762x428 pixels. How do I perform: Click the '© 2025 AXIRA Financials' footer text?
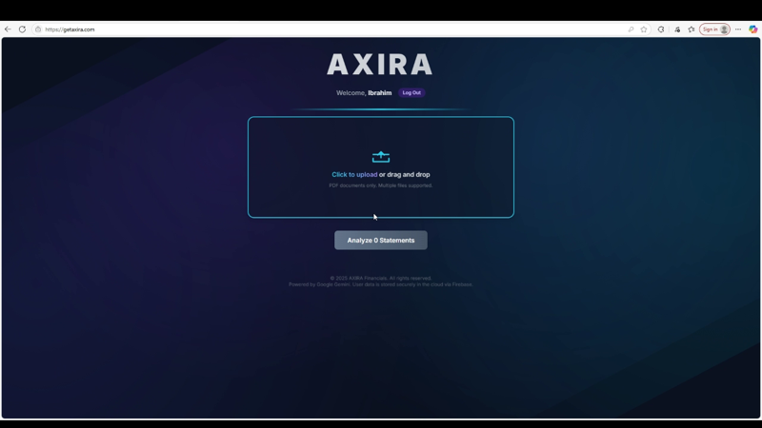click(380, 278)
